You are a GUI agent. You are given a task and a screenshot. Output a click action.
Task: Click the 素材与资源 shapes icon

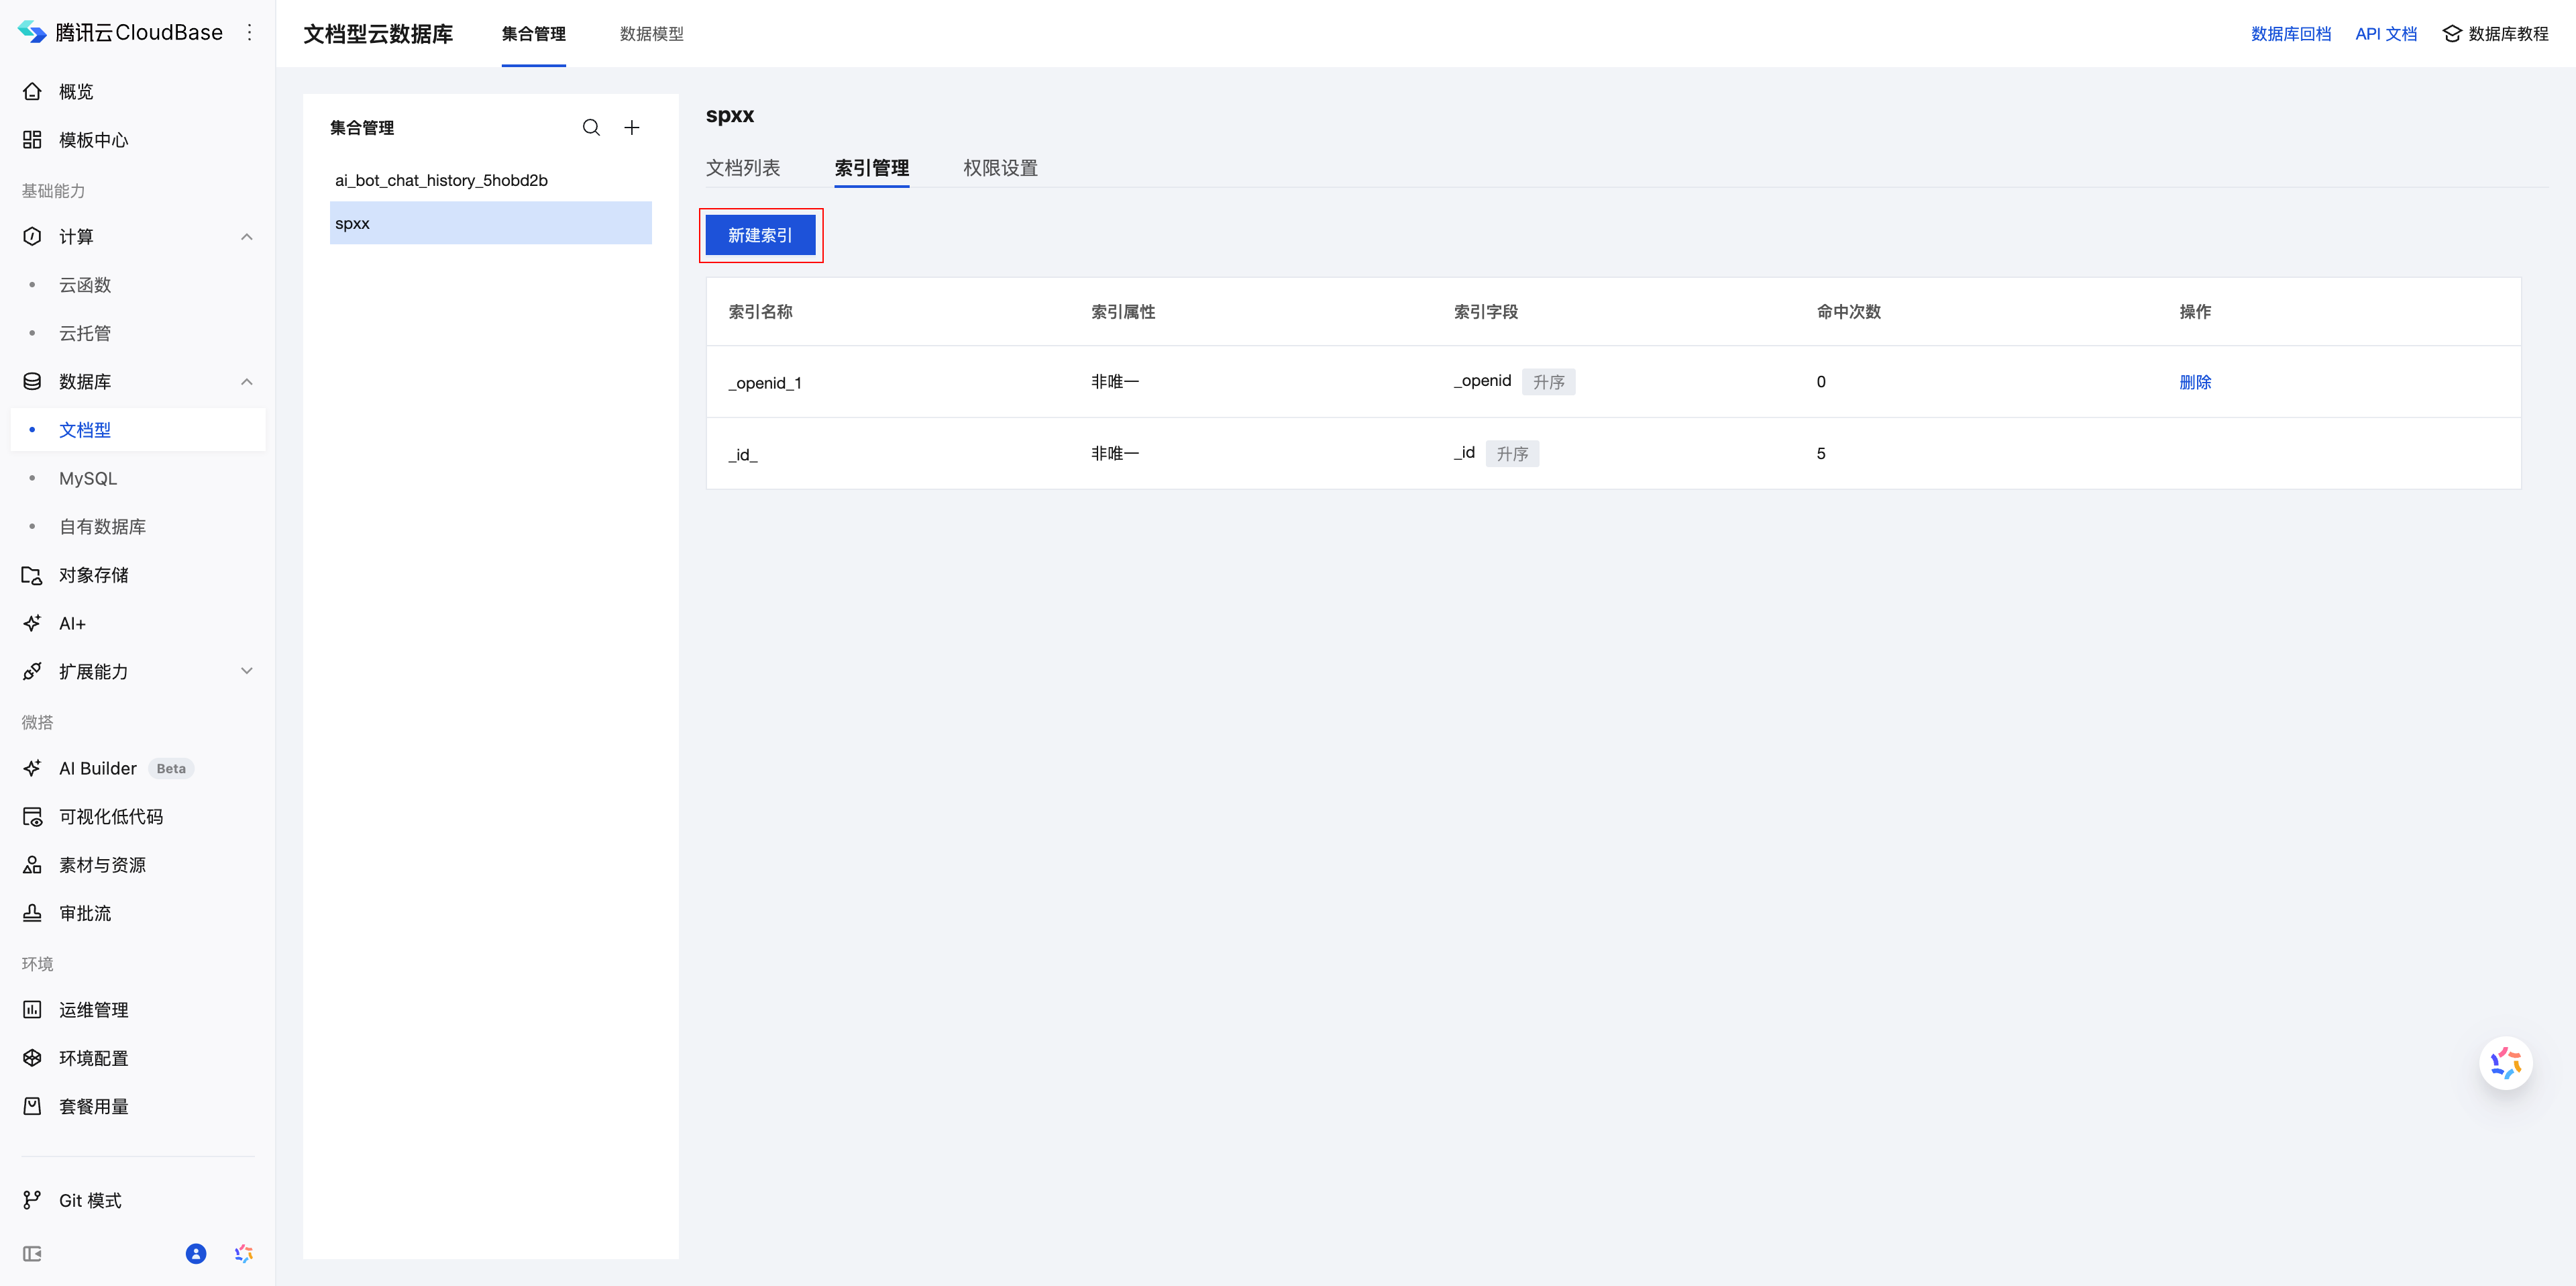point(32,864)
